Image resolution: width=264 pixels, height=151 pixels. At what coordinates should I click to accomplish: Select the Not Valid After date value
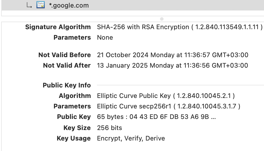172,65
